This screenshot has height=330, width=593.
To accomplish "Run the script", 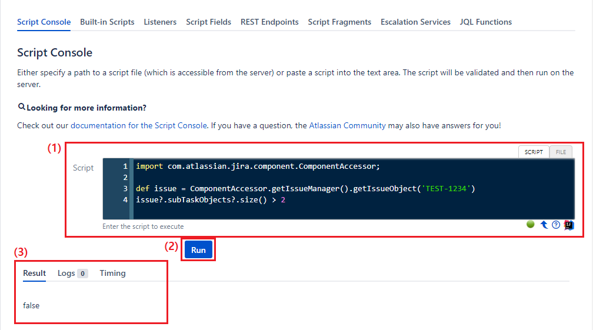I will coord(198,250).
